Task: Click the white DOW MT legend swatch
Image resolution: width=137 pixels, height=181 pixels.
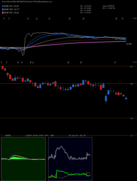Action: pyautogui.click(x=3, y=10)
